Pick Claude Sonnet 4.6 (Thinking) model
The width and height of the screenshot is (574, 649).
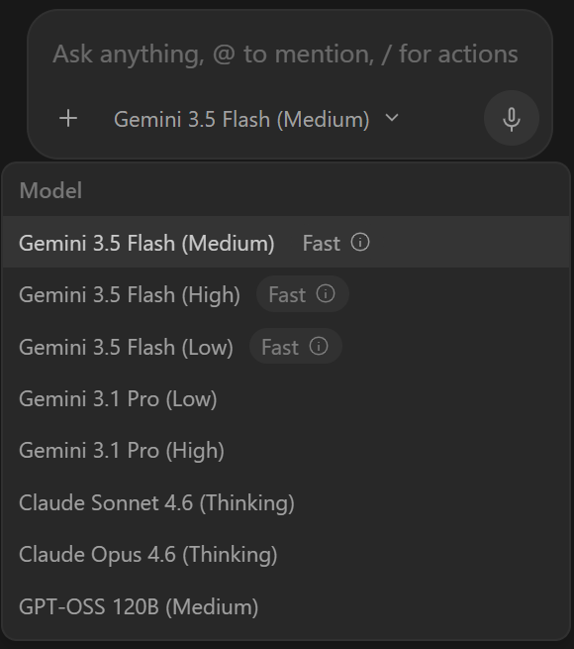click(286, 502)
